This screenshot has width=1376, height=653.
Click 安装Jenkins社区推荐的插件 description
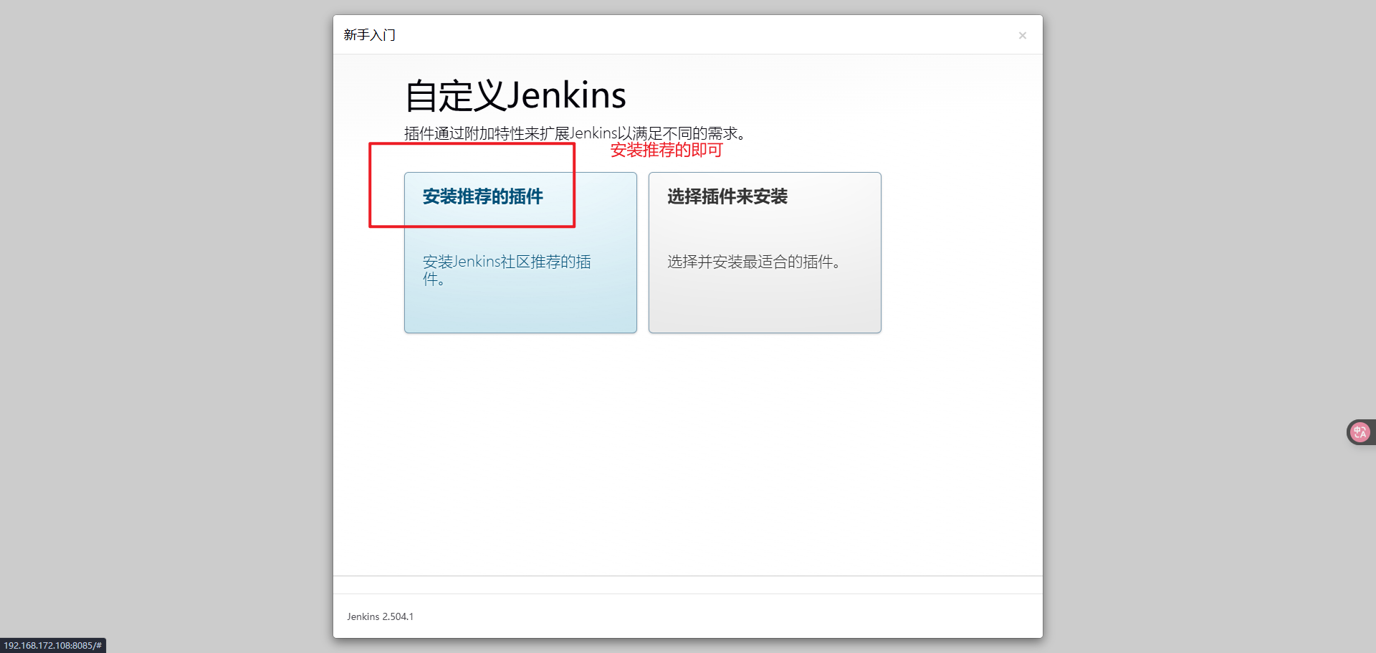[507, 270]
